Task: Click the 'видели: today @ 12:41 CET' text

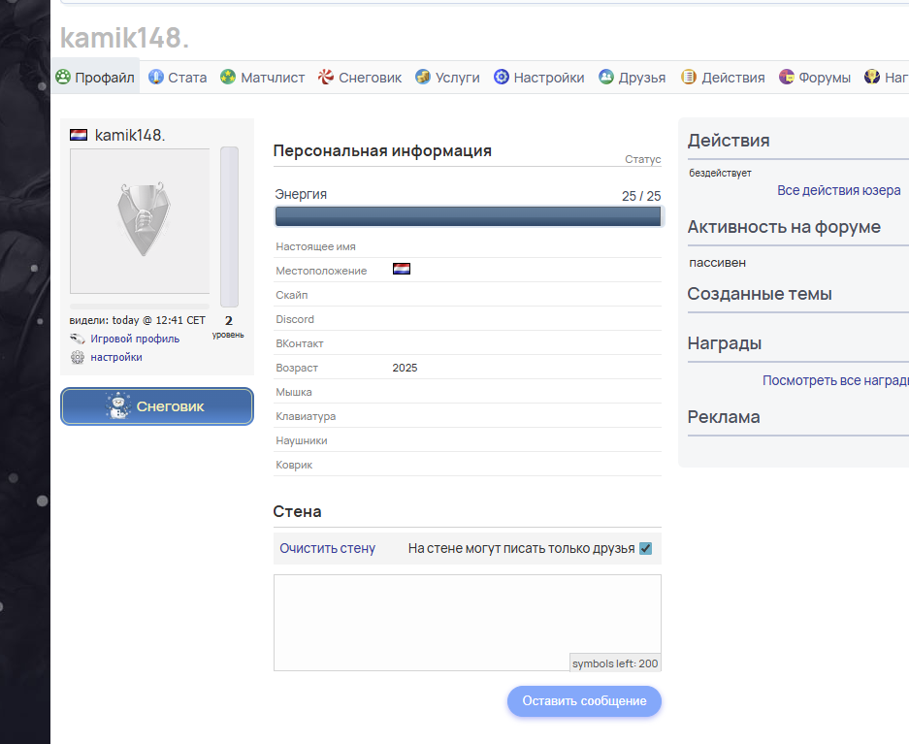Action: (x=138, y=320)
